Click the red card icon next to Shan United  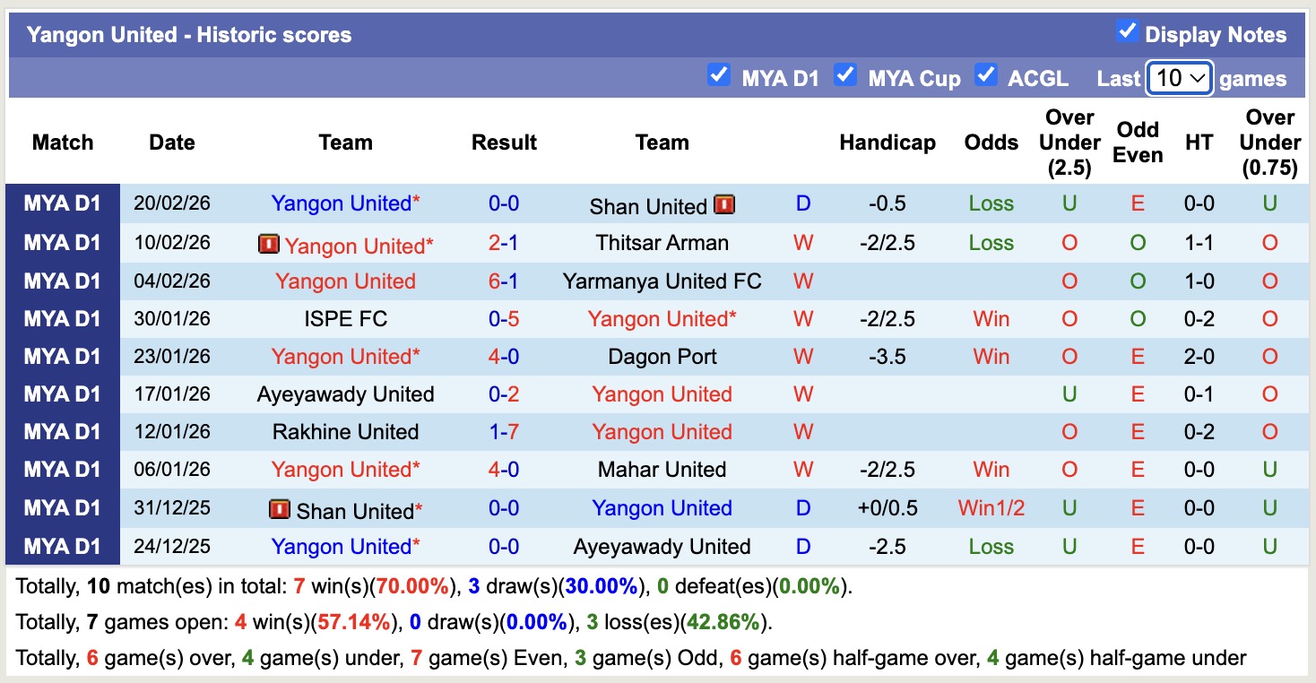(726, 204)
